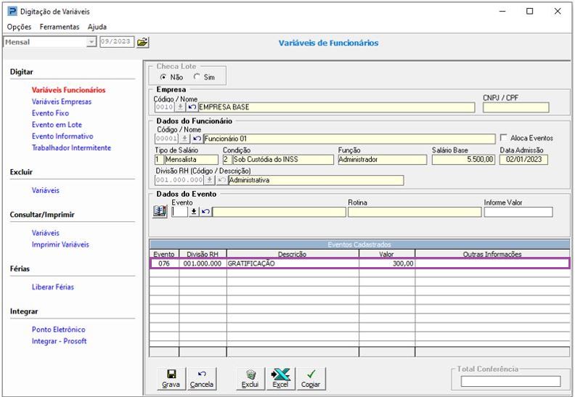Screen dimensions: 575x397
Task: Open the folder icon beside period 09/2023
Action: pyautogui.click(x=142, y=42)
